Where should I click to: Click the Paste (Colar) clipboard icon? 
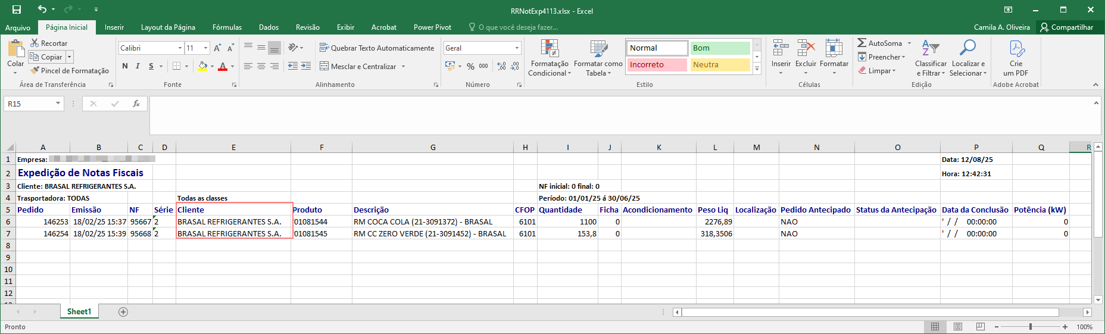(x=15, y=48)
